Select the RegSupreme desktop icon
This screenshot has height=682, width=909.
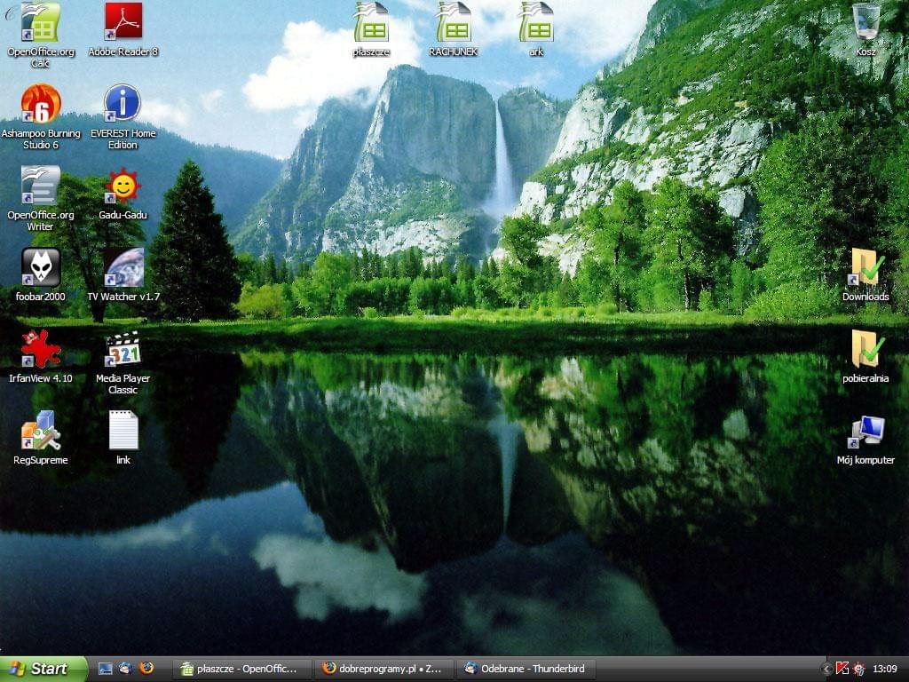click(41, 431)
